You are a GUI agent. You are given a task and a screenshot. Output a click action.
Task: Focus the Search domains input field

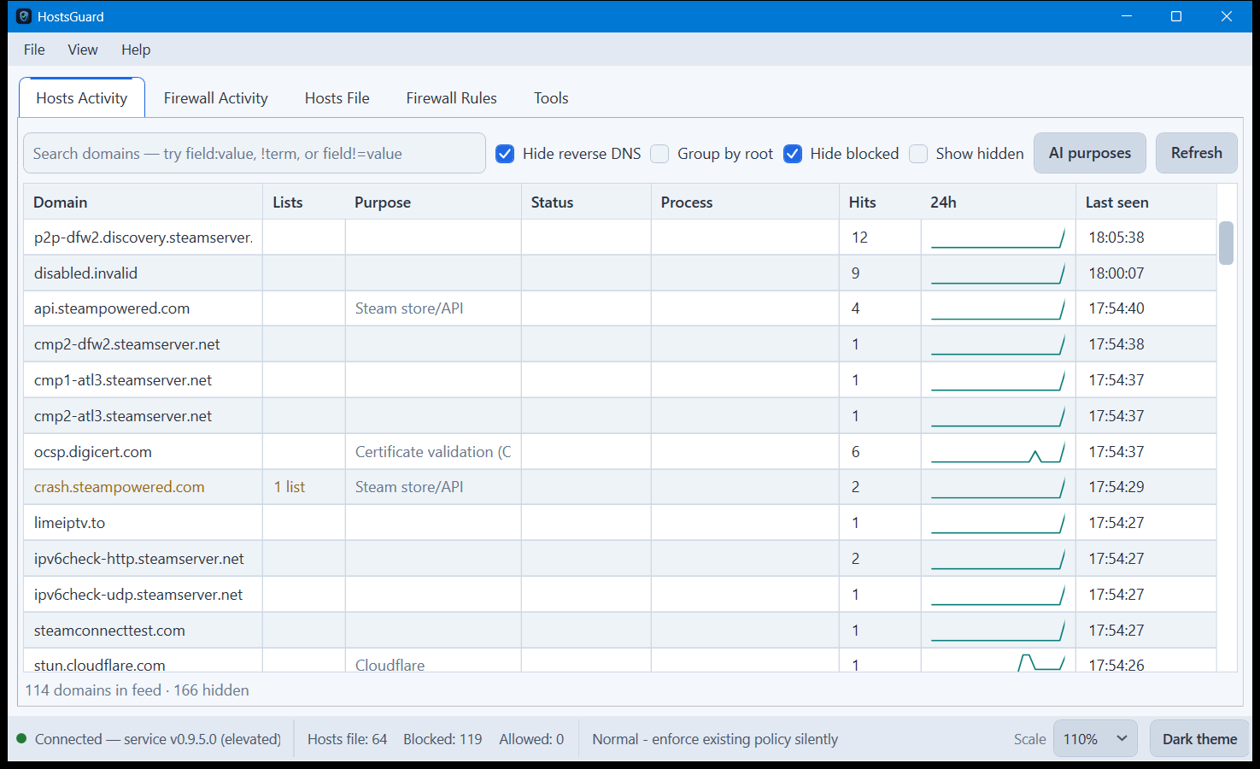click(x=255, y=153)
